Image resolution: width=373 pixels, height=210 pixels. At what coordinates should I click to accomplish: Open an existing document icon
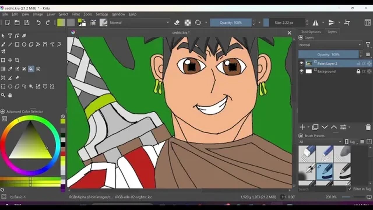coord(17,22)
